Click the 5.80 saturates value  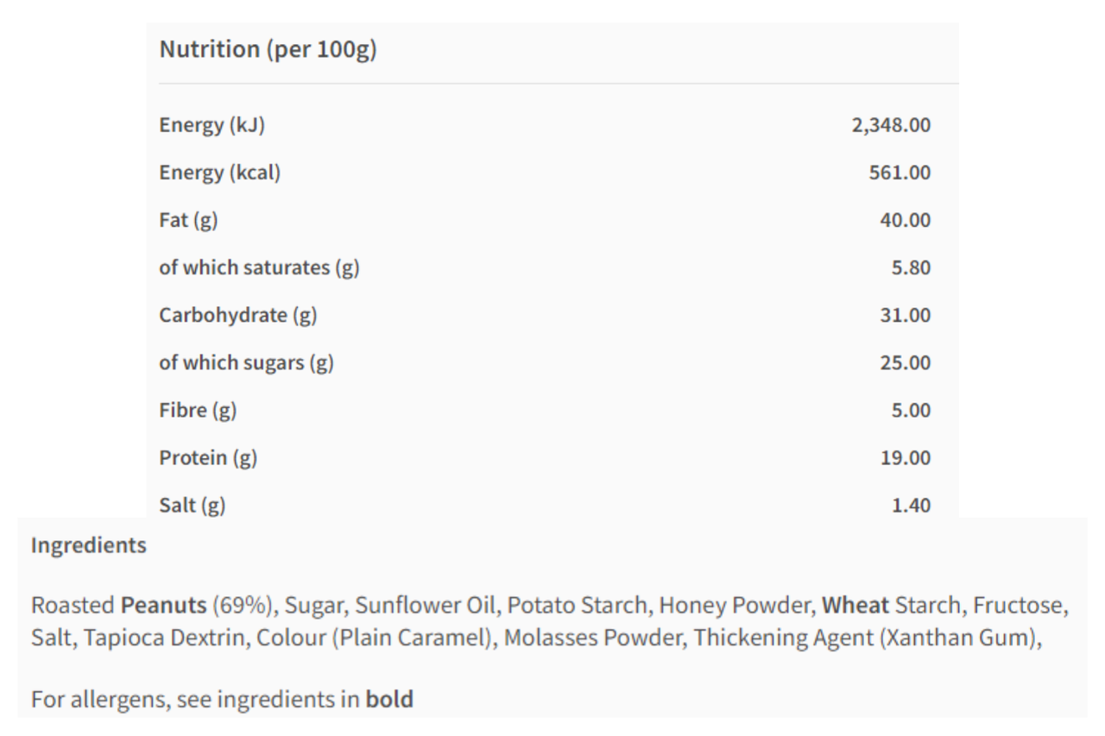(911, 267)
